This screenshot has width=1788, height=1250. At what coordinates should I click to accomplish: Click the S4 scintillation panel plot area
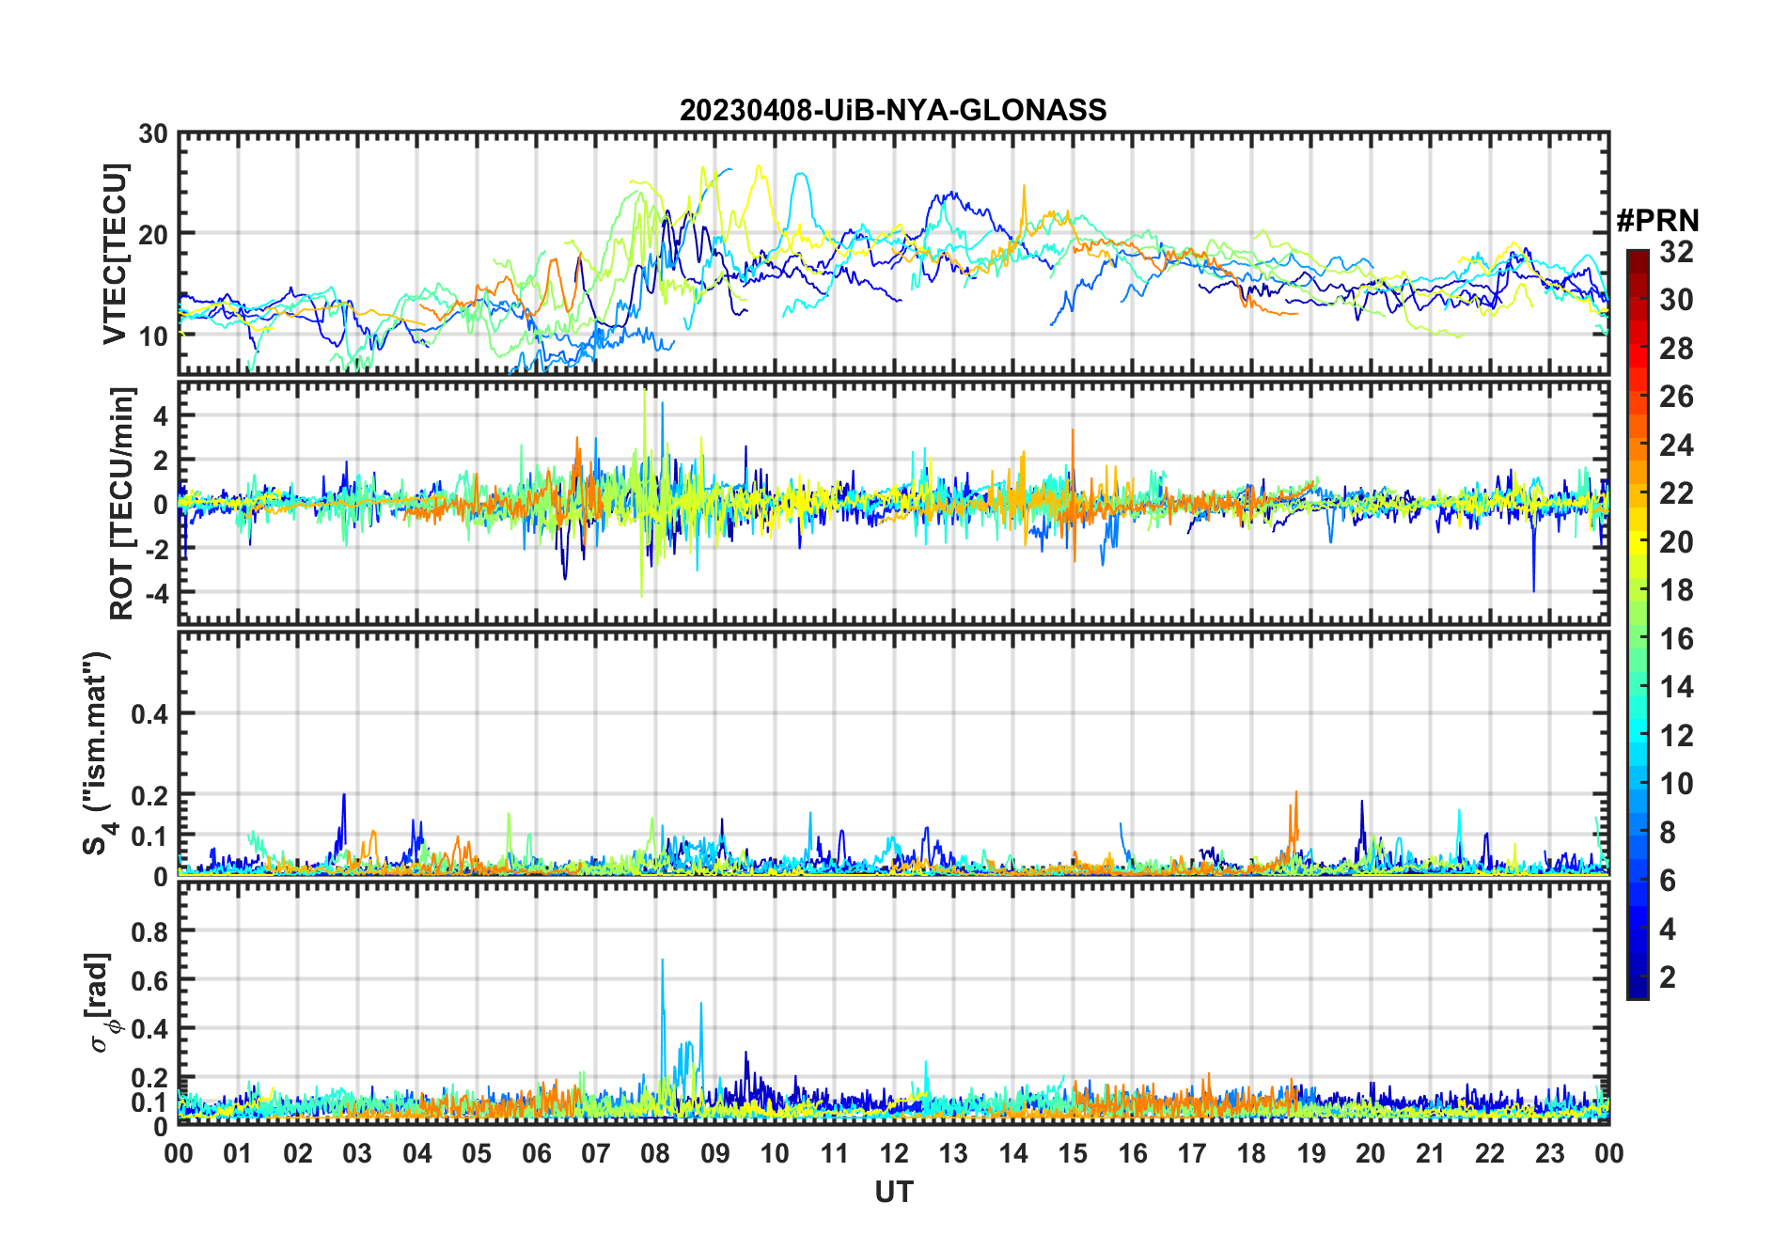click(x=894, y=753)
